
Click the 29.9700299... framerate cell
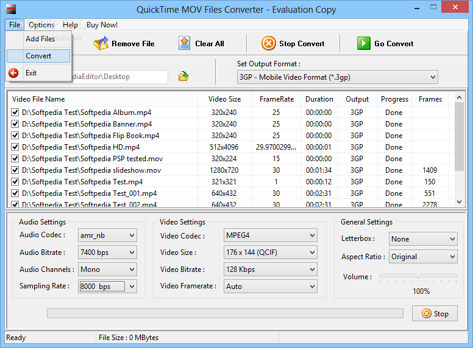coord(276,147)
